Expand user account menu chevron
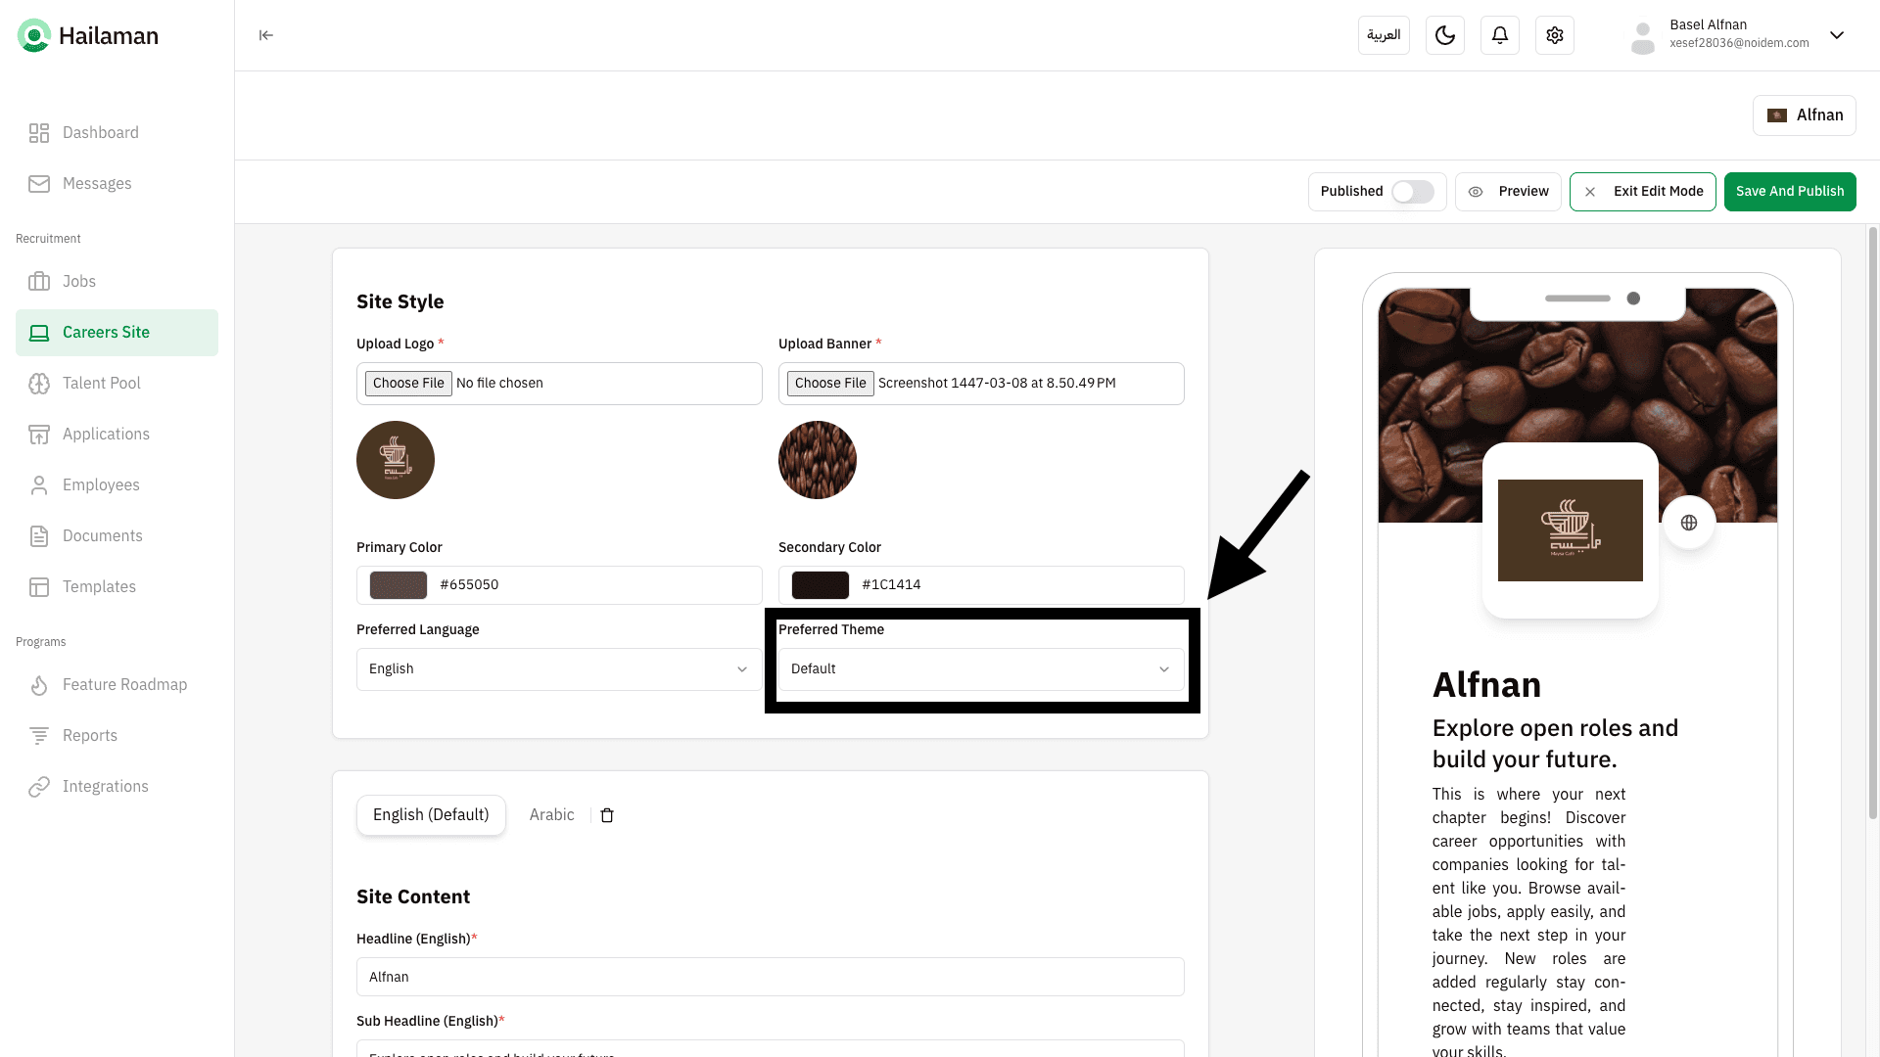 click(x=1837, y=35)
